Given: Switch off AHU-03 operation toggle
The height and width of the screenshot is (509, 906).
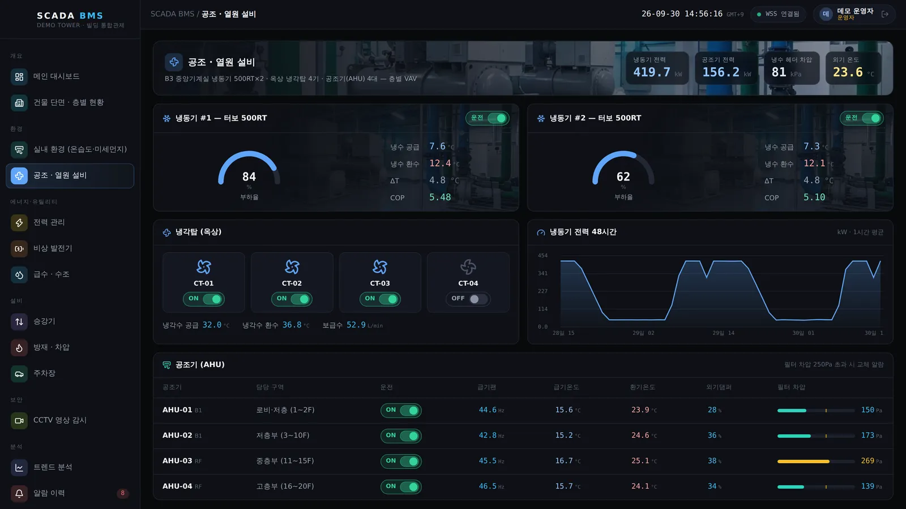Looking at the screenshot, I should click(x=401, y=461).
